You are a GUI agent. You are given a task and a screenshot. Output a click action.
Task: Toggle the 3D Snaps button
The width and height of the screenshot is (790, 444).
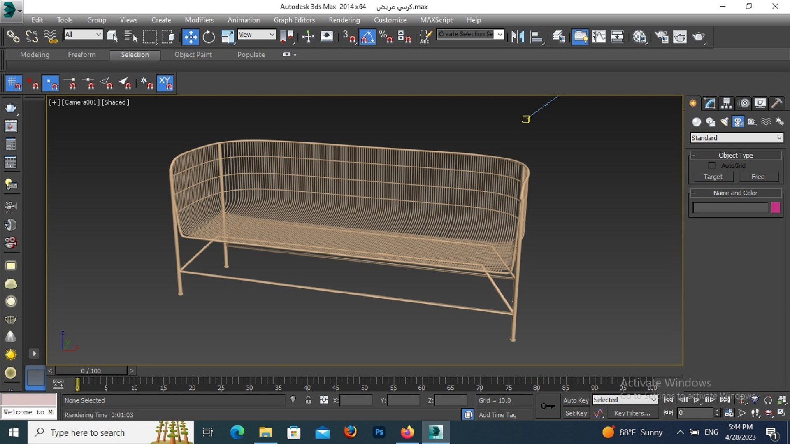349,37
